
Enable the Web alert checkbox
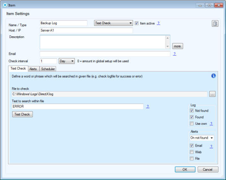192,152
